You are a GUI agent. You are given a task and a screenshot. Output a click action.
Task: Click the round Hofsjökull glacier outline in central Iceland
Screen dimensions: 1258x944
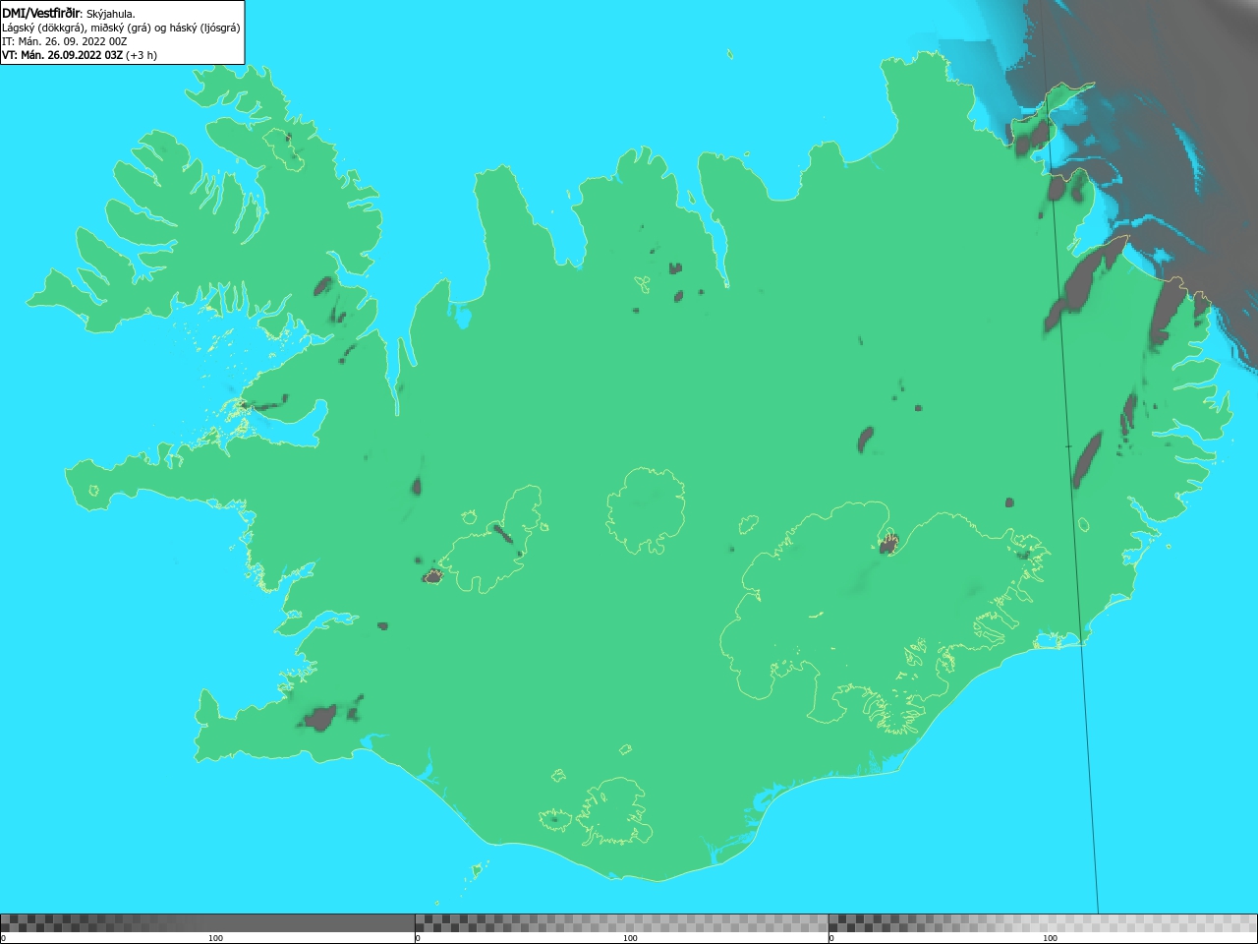(646, 510)
